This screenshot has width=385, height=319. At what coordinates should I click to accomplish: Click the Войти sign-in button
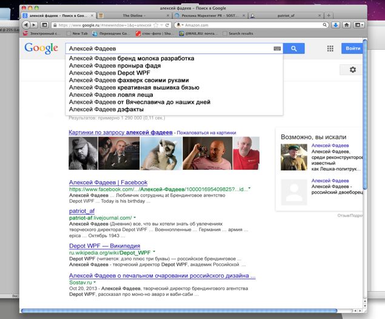(352, 49)
